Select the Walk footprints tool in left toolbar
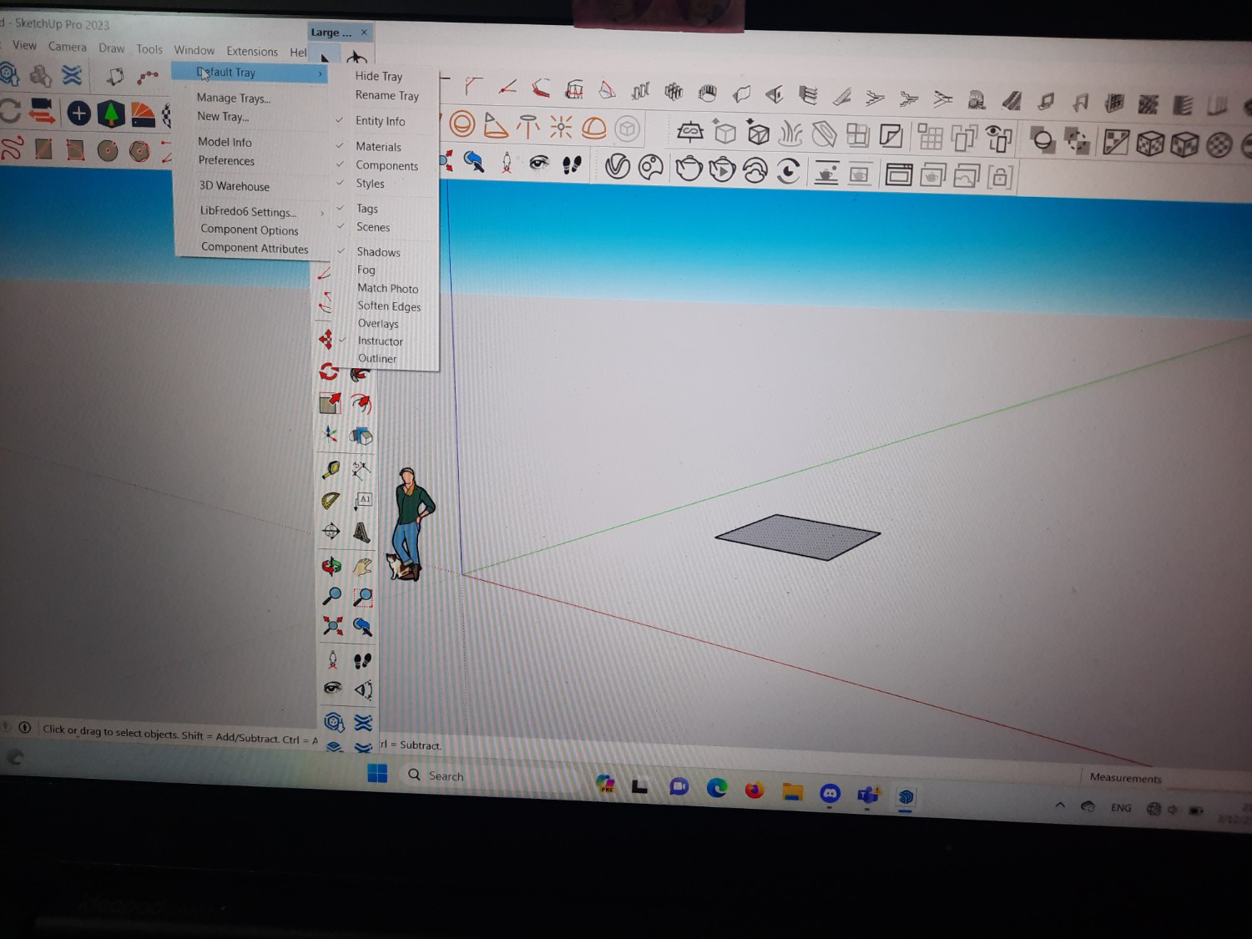1252x939 pixels. point(362,660)
